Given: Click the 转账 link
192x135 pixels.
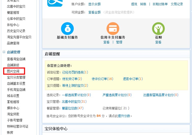Looking at the screenshot, I should [143, 4].
